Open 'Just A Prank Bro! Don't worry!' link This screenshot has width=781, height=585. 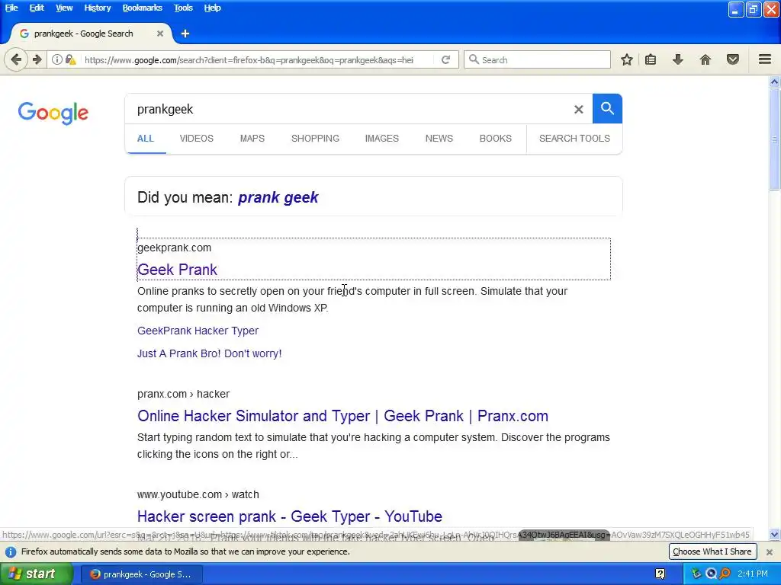pyautogui.click(x=209, y=353)
